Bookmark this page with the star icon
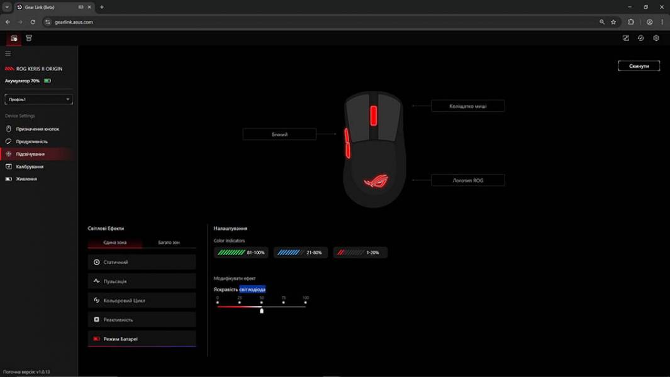This screenshot has width=670, height=377. (613, 22)
